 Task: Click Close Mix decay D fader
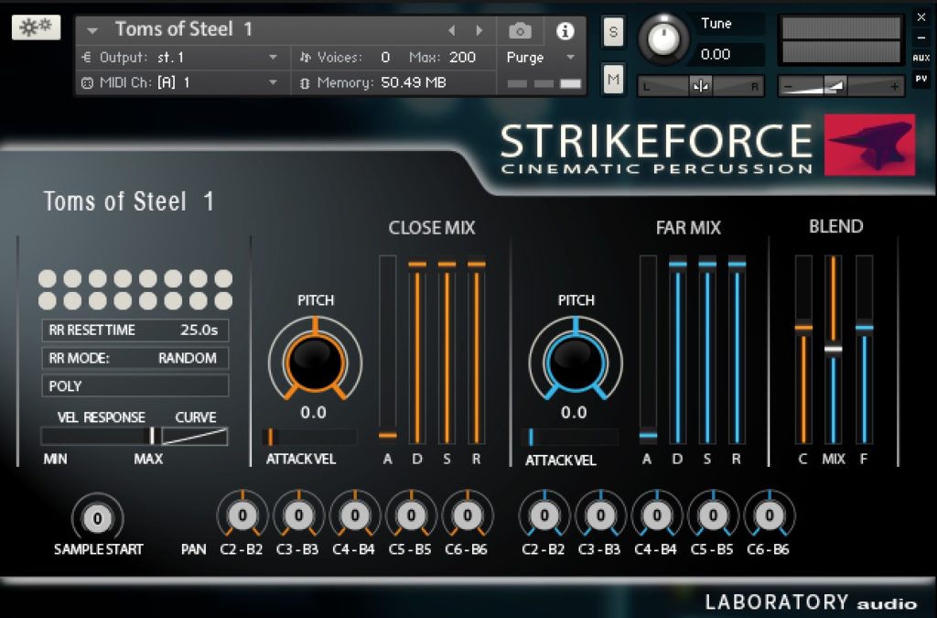[417, 351]
